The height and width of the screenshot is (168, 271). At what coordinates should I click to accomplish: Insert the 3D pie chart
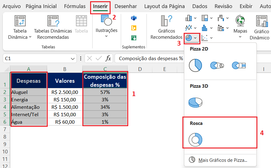pos(195,102)
